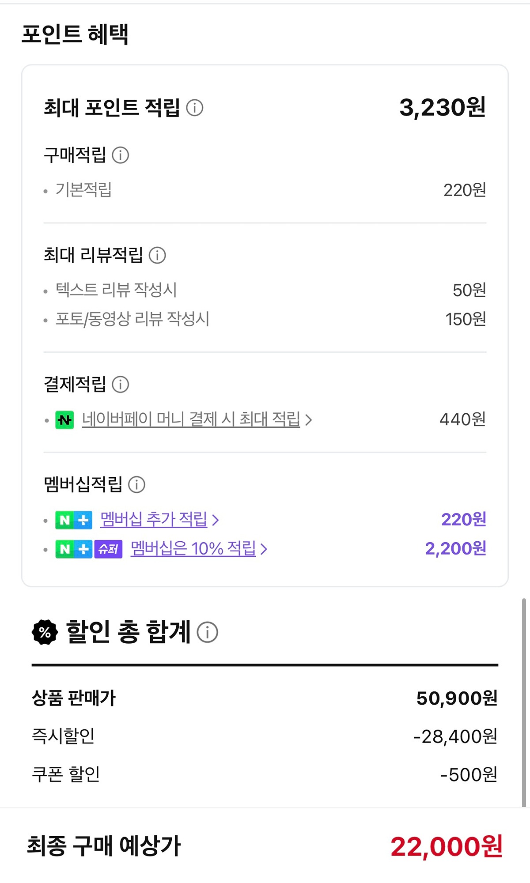
Task: Expand chevron after 네이버페이 머니 결제 link
Action: point(309,420)
